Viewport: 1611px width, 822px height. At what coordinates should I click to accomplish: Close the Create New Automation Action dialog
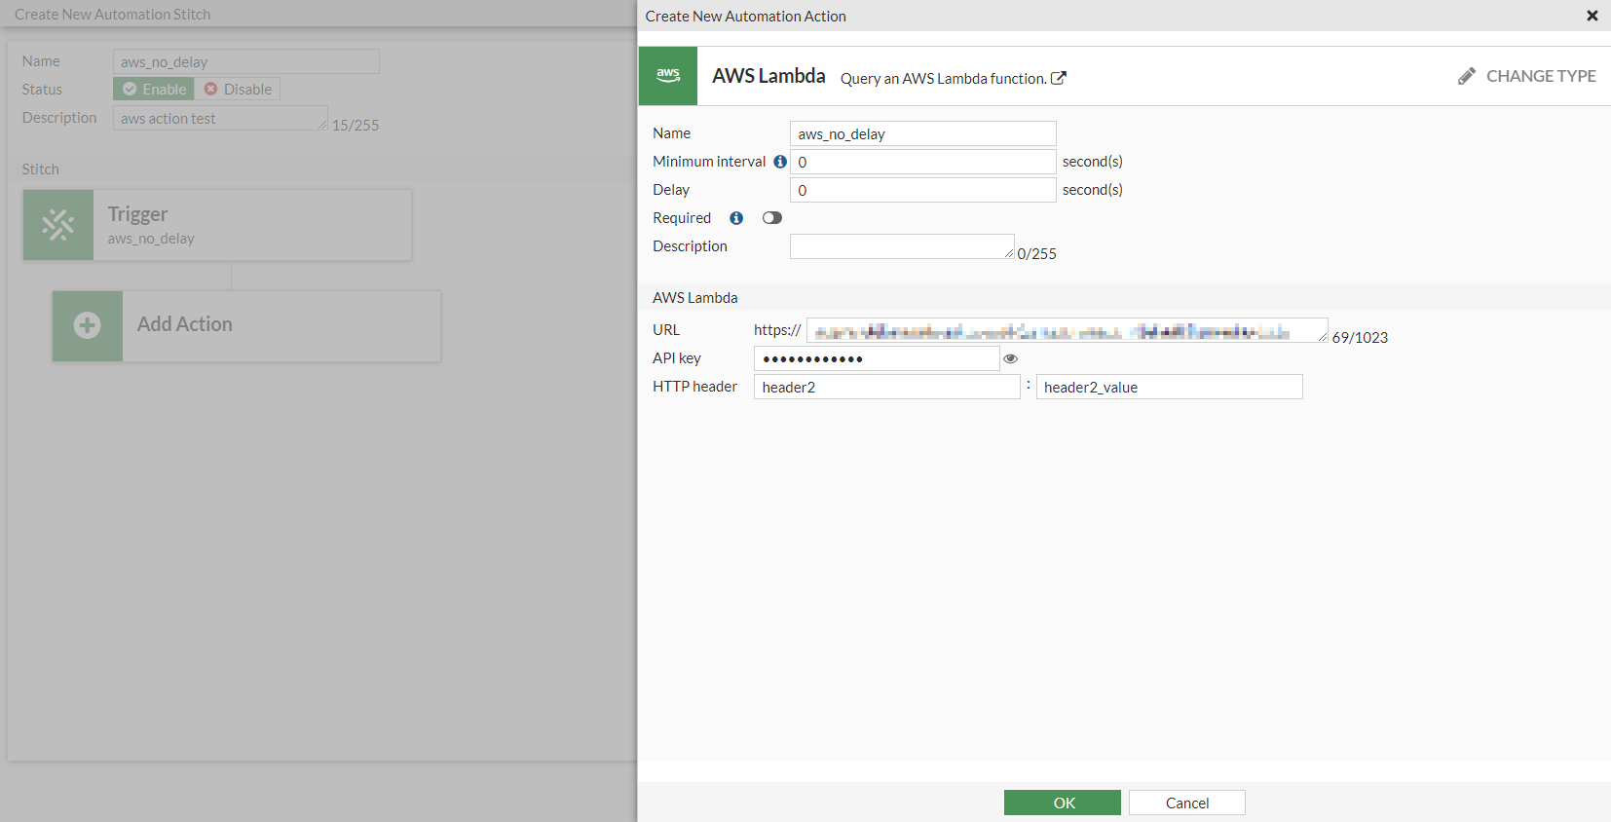1592,16
